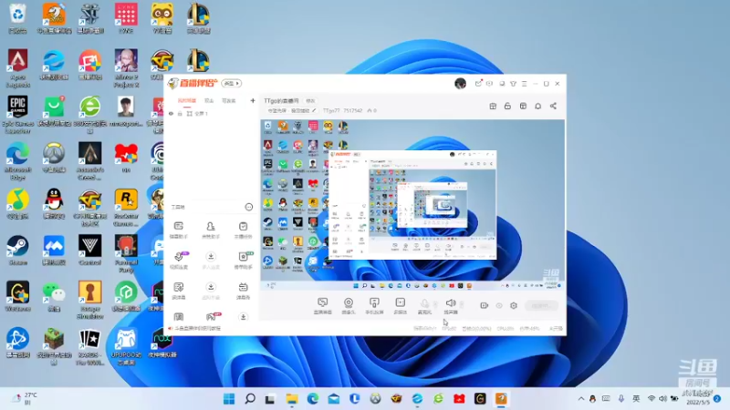The width and height of the screenshot is (730, 410).
Task: Open the mode switch pill beside the logo
Action: 232,83
